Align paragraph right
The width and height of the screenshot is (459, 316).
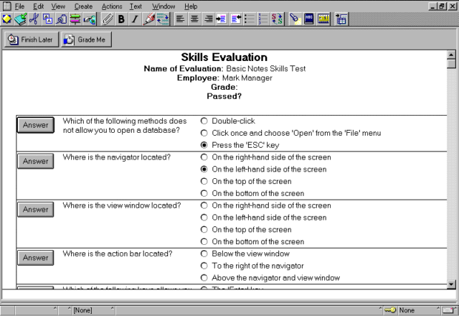tap(208, 19)
